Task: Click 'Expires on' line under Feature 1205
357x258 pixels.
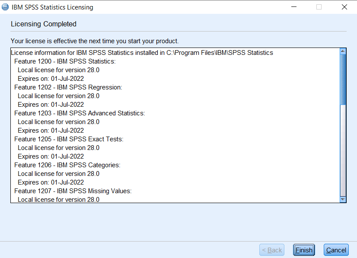Action: 51,156
